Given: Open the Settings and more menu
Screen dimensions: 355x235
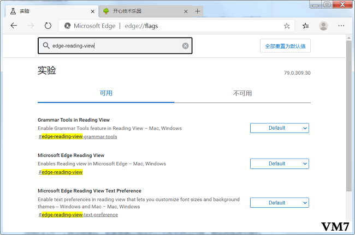Looking at the screenshot, I should click(x=341, y=26).
